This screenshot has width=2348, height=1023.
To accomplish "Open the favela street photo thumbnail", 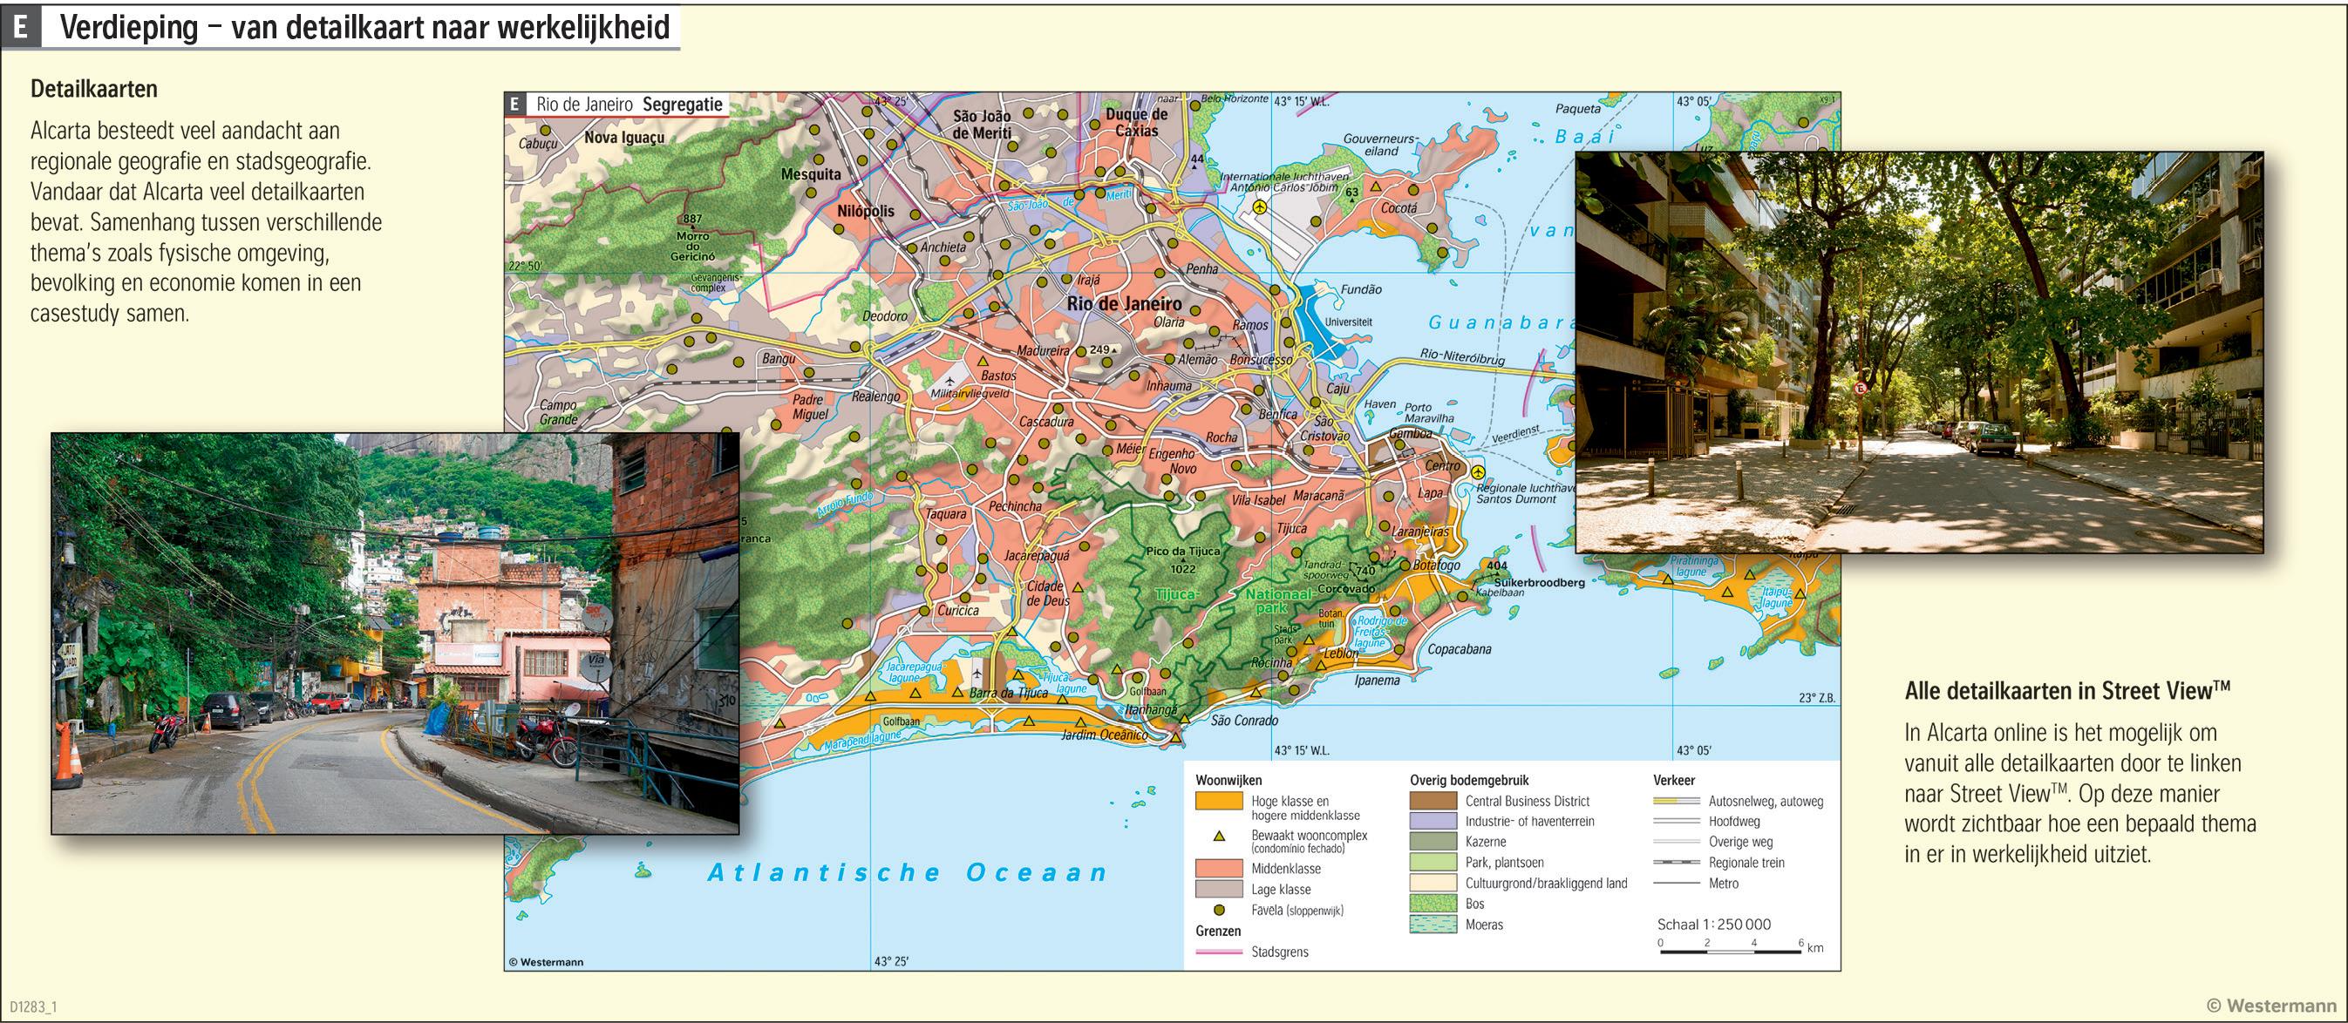I will (395, 633).
